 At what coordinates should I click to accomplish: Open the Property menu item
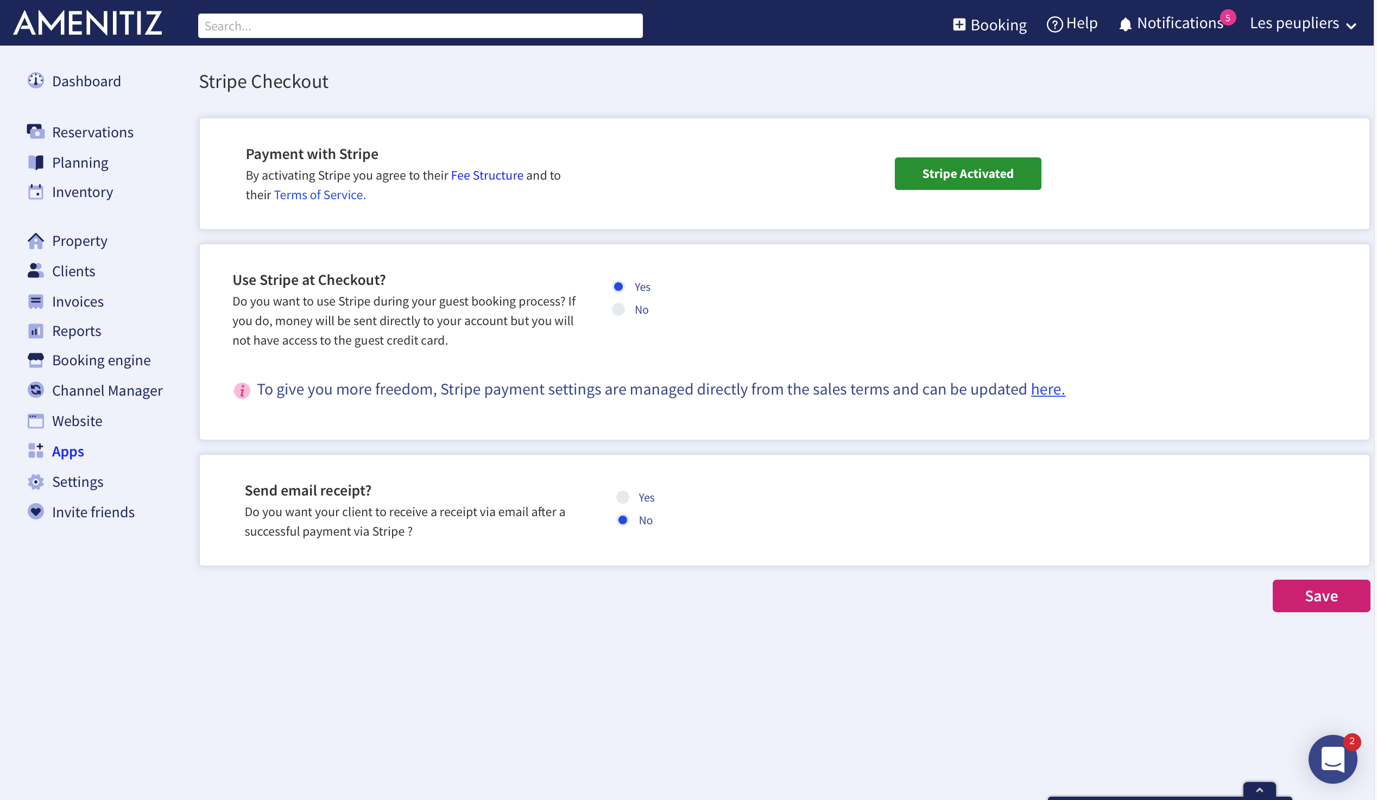click(x=79, y=241)
